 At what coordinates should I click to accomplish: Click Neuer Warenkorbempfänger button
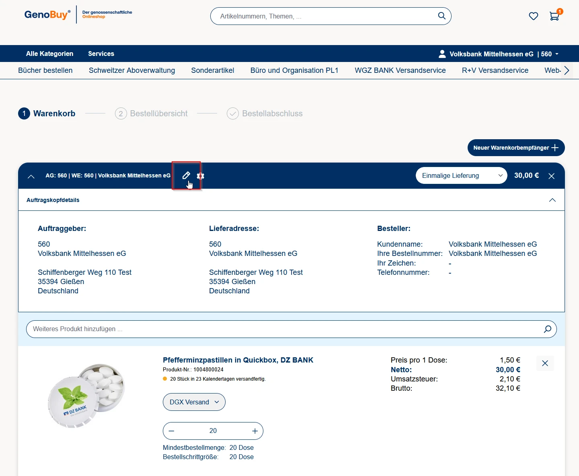(515, 148)
